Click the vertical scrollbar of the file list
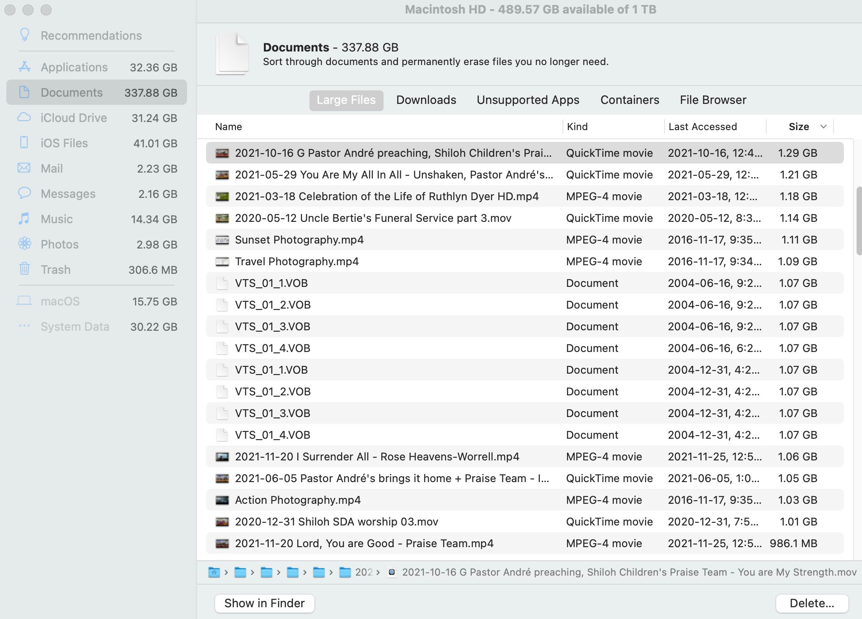Viewport: 862px width, 619px height. pyautogui.click(x=859, y=220)
